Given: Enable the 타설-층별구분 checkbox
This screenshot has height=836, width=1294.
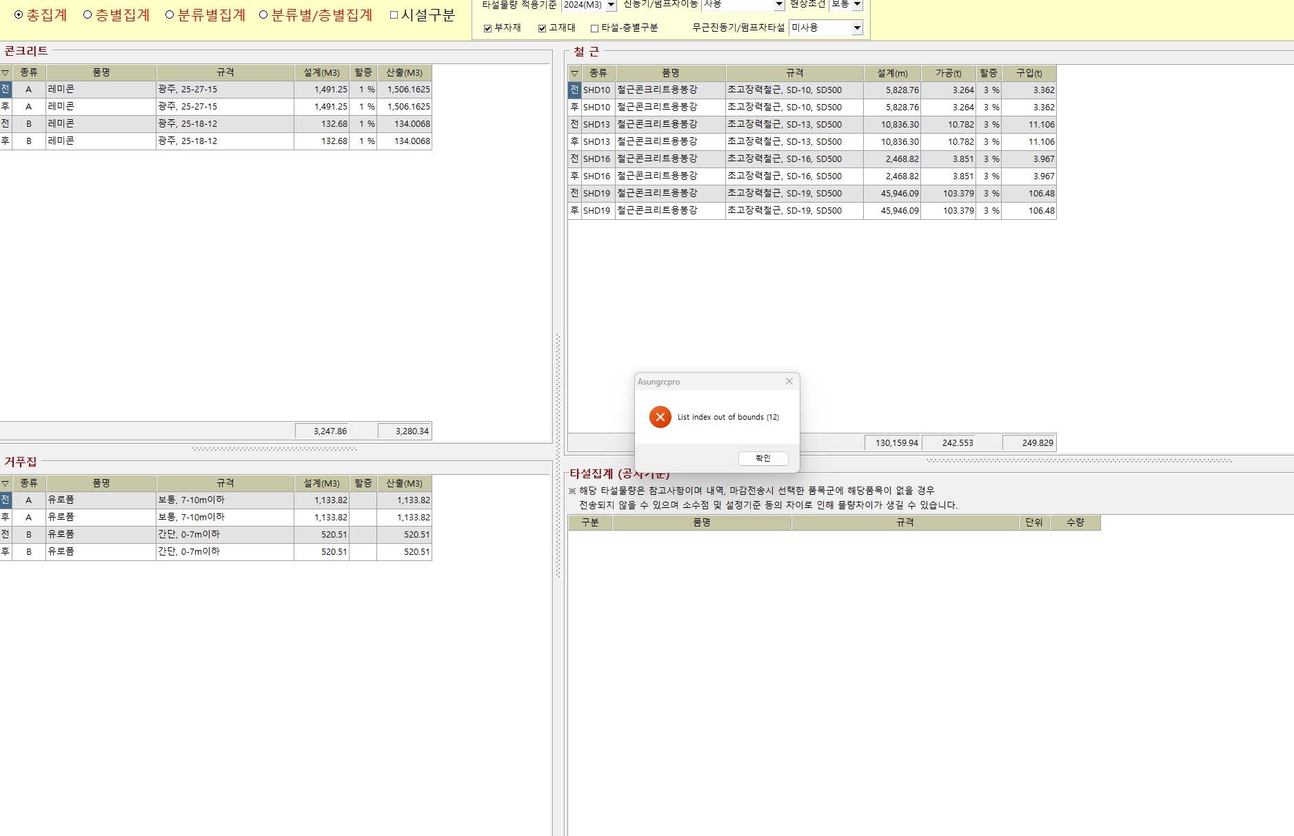Looking at the screenshot, I should click(594, 28).
